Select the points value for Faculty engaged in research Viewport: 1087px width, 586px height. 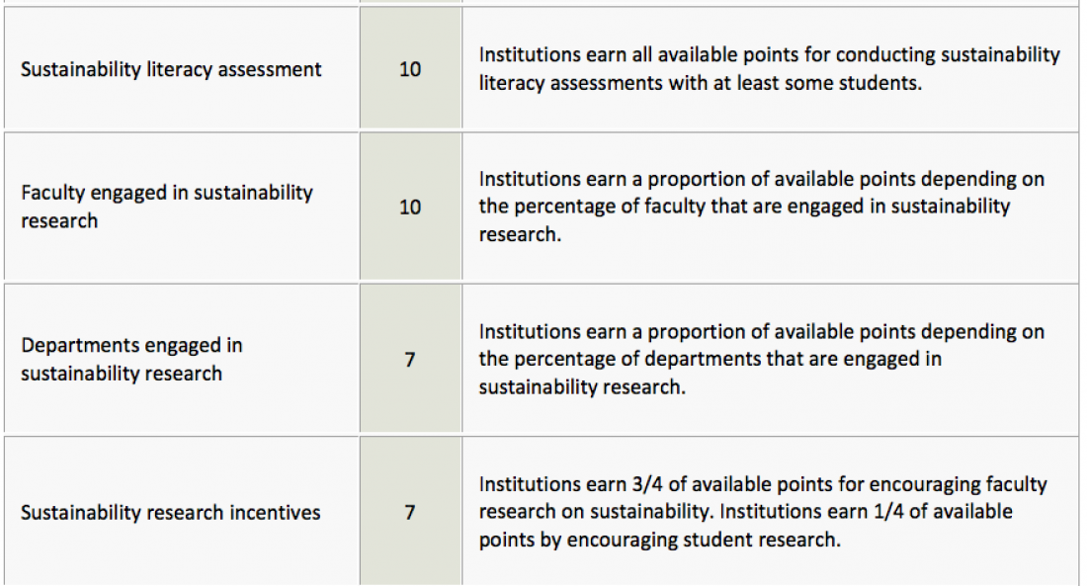410,207
